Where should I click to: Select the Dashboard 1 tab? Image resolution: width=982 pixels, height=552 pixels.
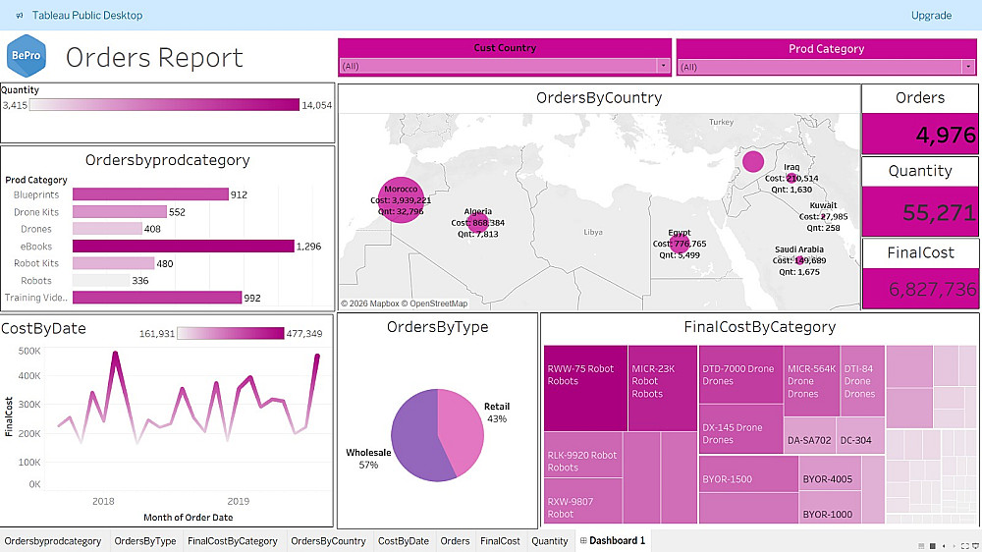point(613,541)
